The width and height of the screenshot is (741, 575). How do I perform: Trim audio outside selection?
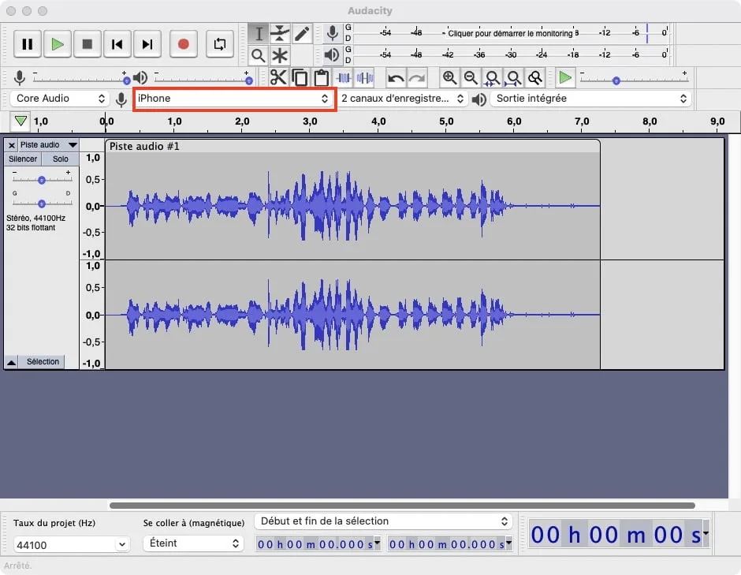pyautogui.click(x=344, y=77)
